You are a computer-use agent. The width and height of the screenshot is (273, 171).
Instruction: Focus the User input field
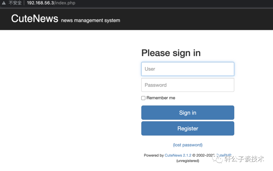[188, 69]
